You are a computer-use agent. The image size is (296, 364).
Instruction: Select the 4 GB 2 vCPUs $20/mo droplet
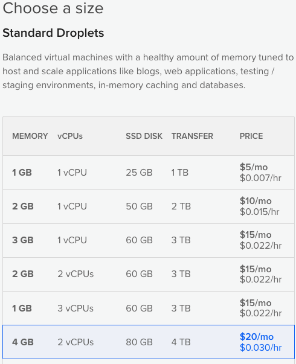[x=149, y=342]
